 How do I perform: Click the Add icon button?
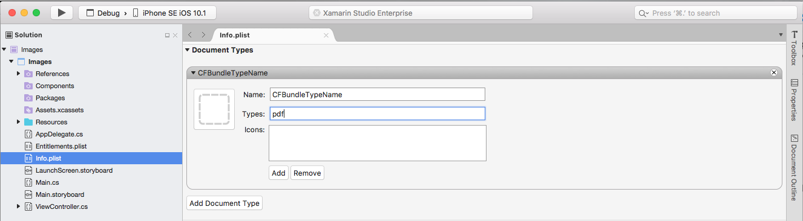(278, 173)
